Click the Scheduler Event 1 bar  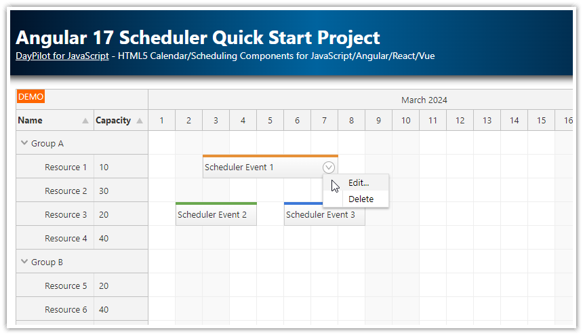(262, 167)
